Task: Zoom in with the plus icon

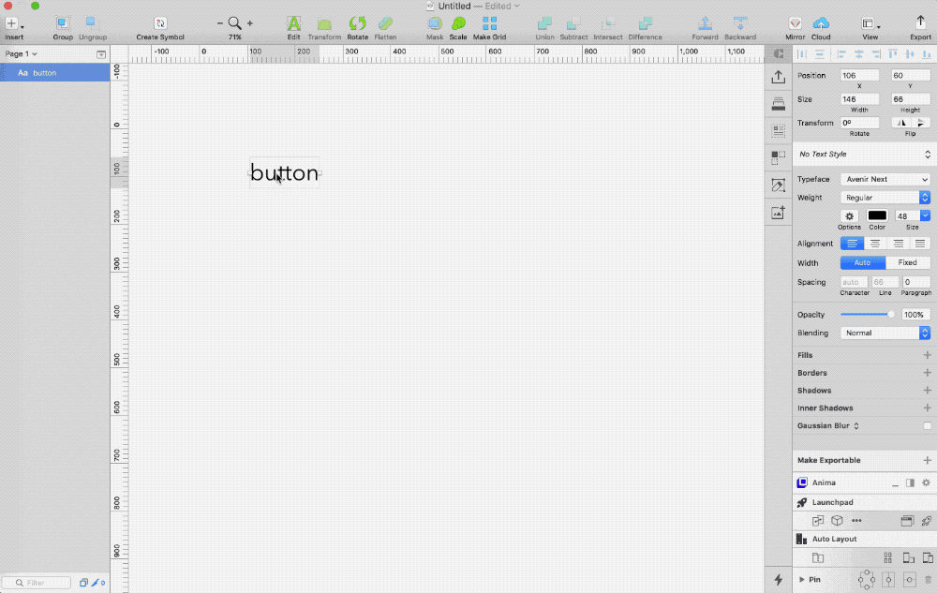Action: [x=250, y=23]
